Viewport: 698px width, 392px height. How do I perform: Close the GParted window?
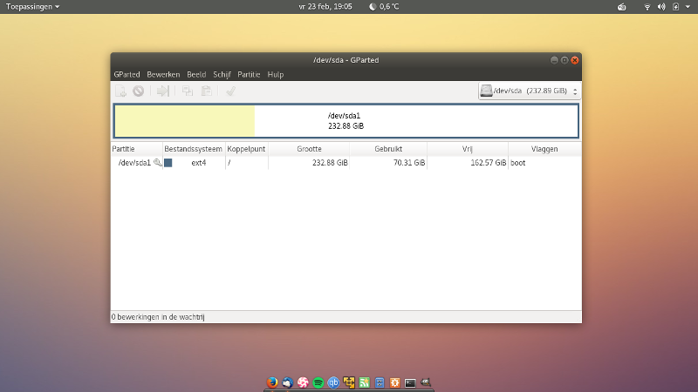[x=575, y=60]
